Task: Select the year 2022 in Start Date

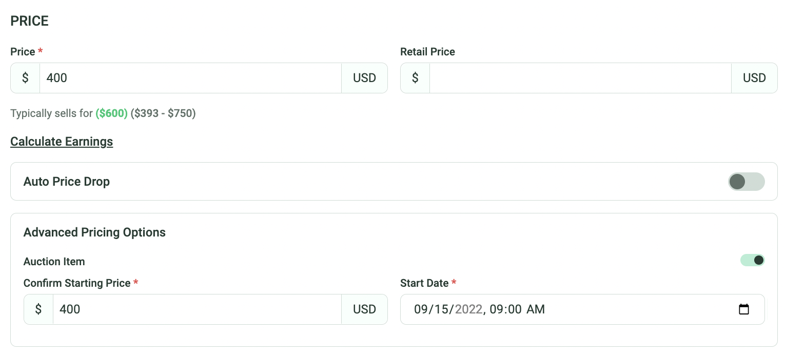Action: tap(468, 309)
